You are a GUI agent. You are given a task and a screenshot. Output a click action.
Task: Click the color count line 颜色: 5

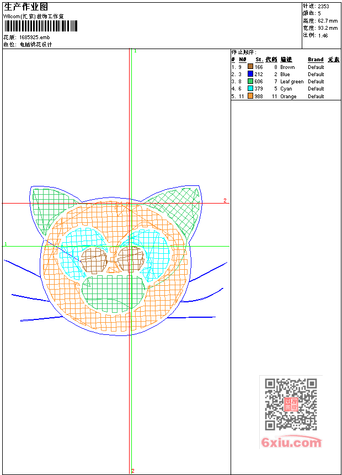click(312, 13)
